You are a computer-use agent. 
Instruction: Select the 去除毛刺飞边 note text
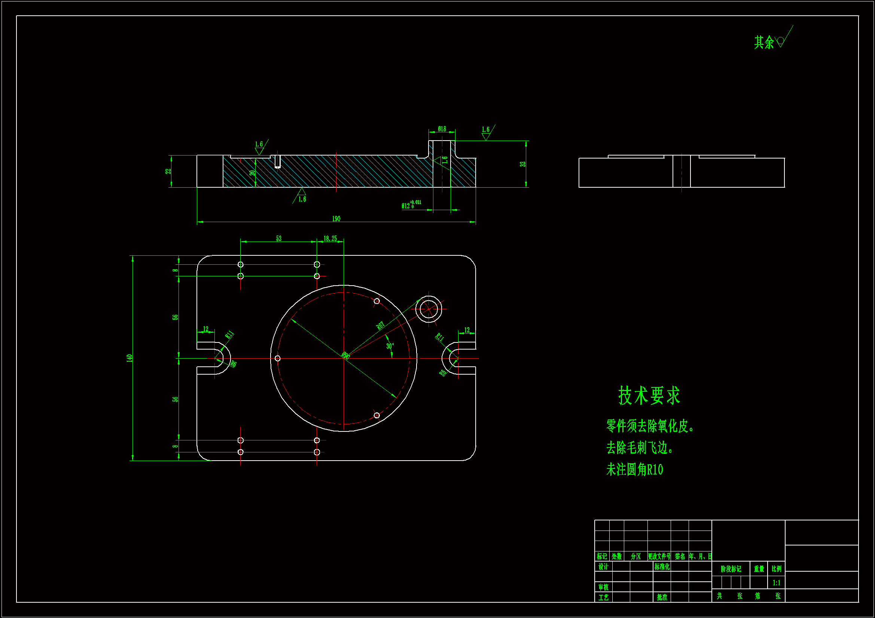tap(639, 448)
